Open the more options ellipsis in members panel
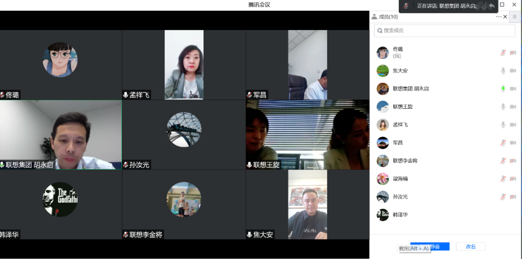522x259 pixels. [x=499, y=16]
